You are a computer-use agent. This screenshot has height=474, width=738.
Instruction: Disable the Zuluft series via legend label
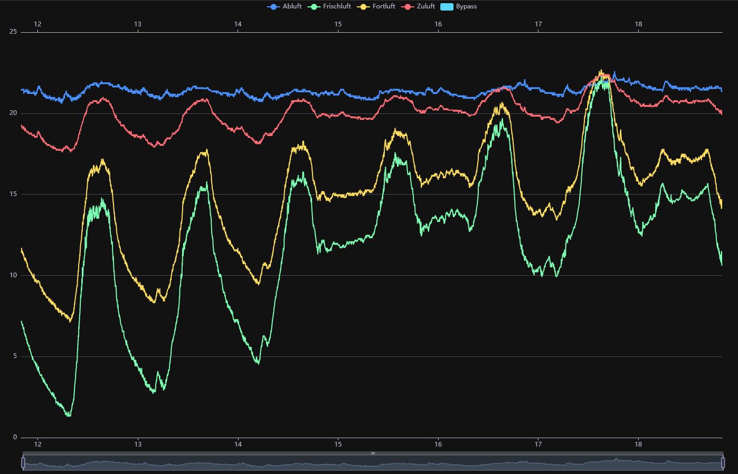(426, 7)
